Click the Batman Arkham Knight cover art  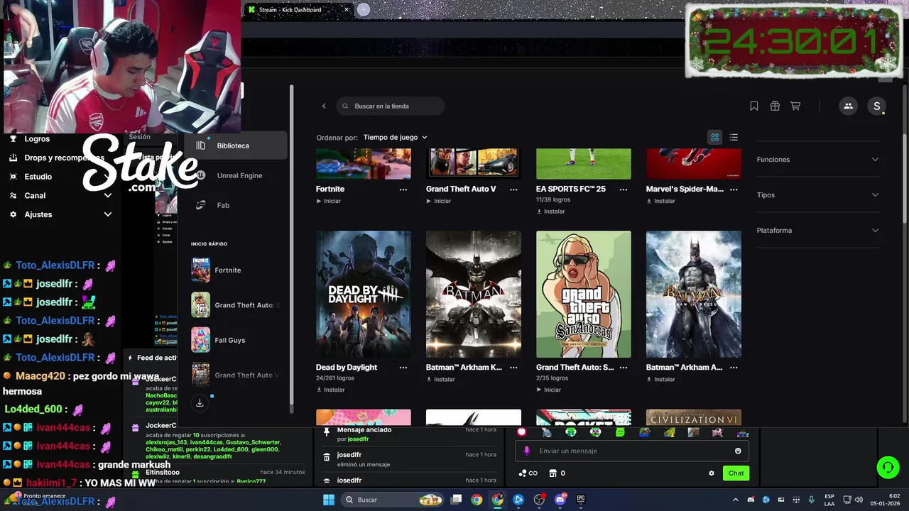click(473, 294)
